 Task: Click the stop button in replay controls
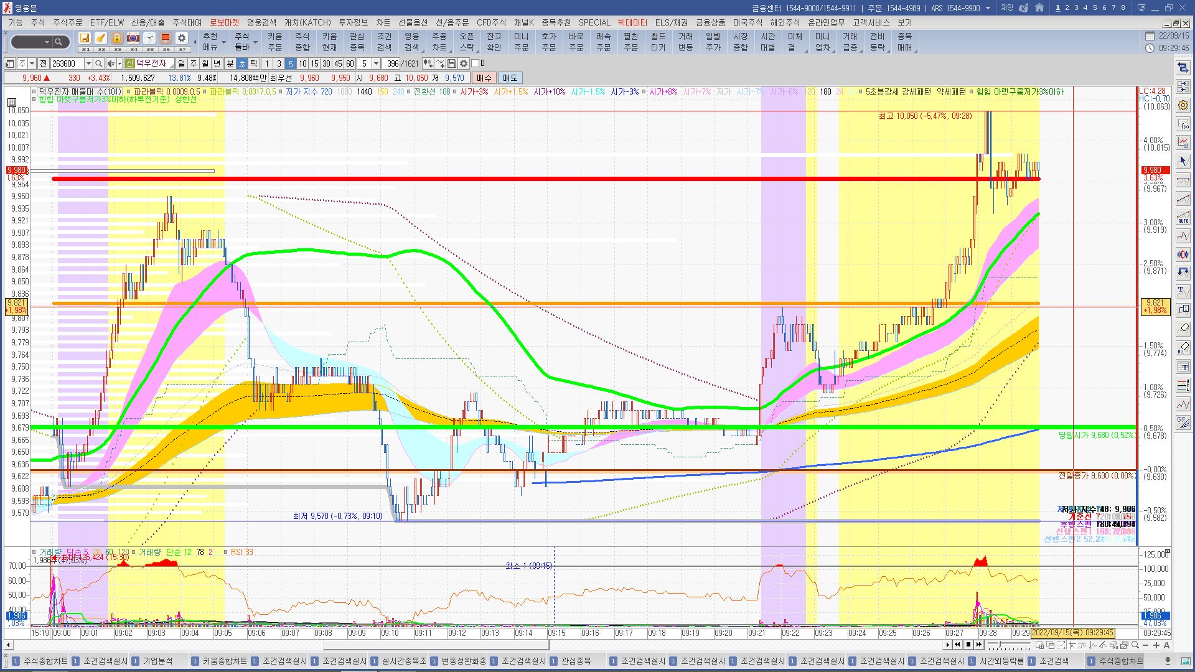coord(968,645)
